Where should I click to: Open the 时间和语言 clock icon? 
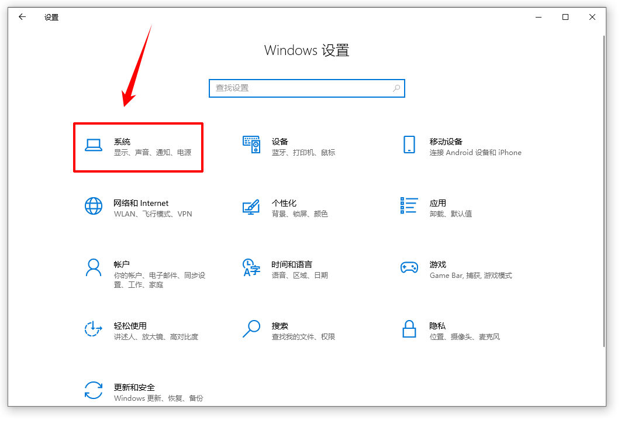(x=251, y=267)
